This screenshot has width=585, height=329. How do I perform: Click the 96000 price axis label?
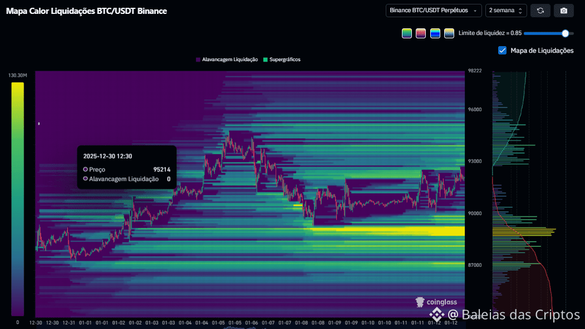point(475,110)
